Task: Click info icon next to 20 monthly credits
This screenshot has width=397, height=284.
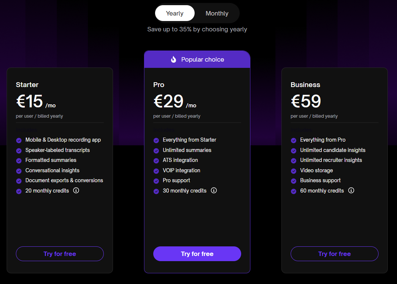Action: point(76,190)
